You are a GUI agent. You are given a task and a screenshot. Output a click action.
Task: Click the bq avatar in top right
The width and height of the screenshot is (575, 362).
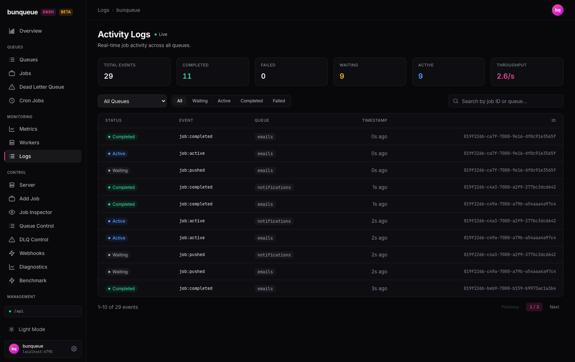point(557,10)
